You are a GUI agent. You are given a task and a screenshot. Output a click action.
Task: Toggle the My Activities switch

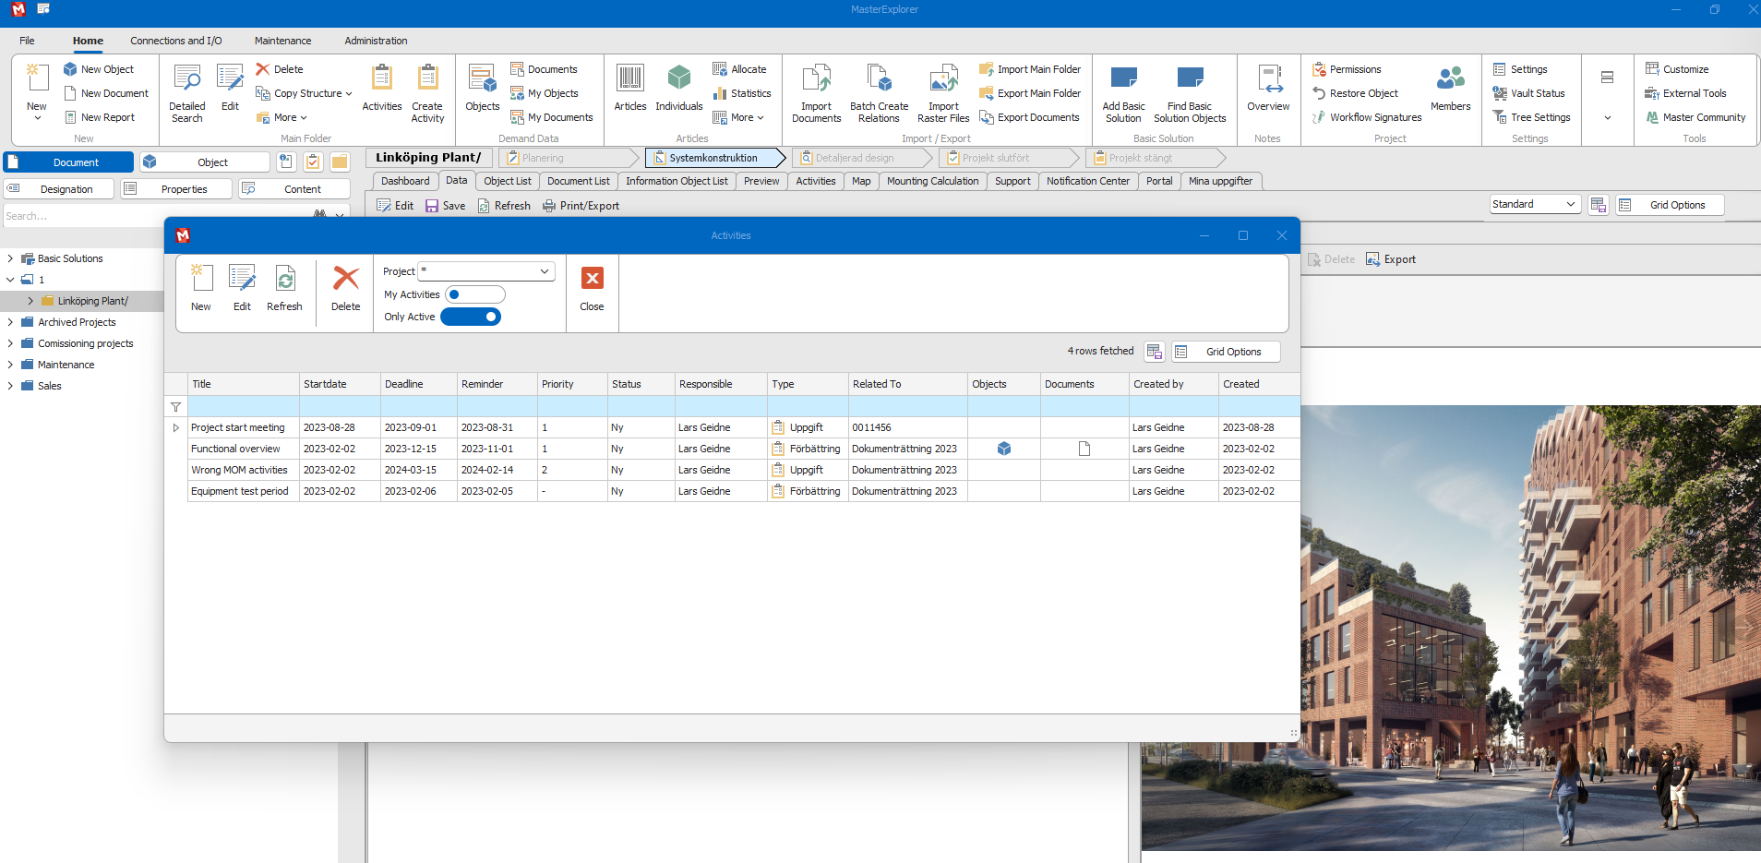475,294
